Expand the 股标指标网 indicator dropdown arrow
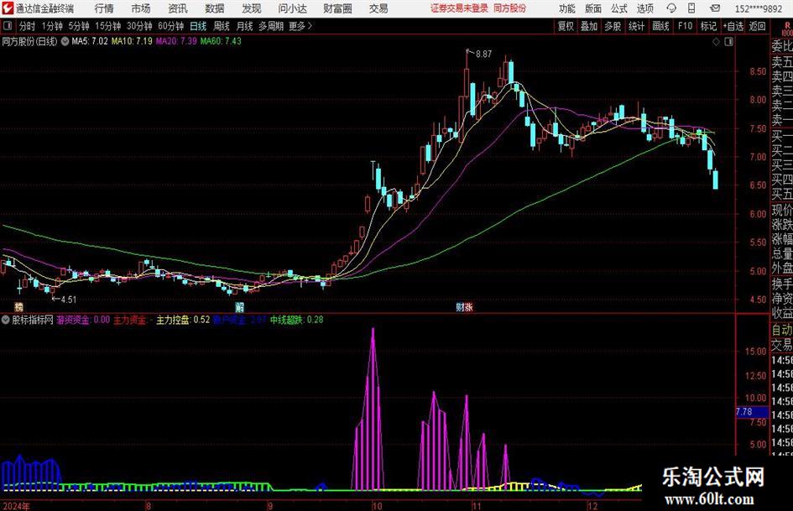Screen dimensions: 793x511 tap(6, 320)
